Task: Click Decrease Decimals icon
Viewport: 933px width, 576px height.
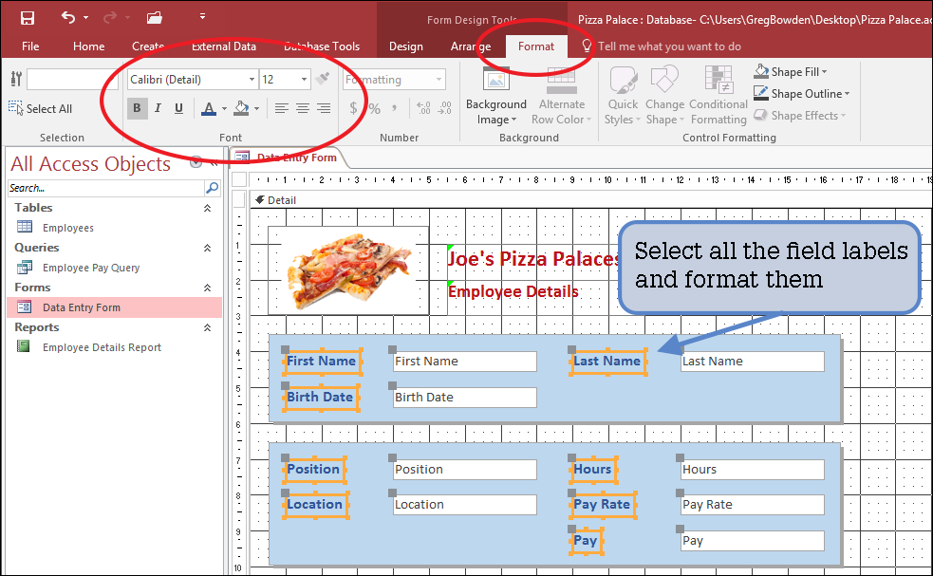Action: [444, 108]
